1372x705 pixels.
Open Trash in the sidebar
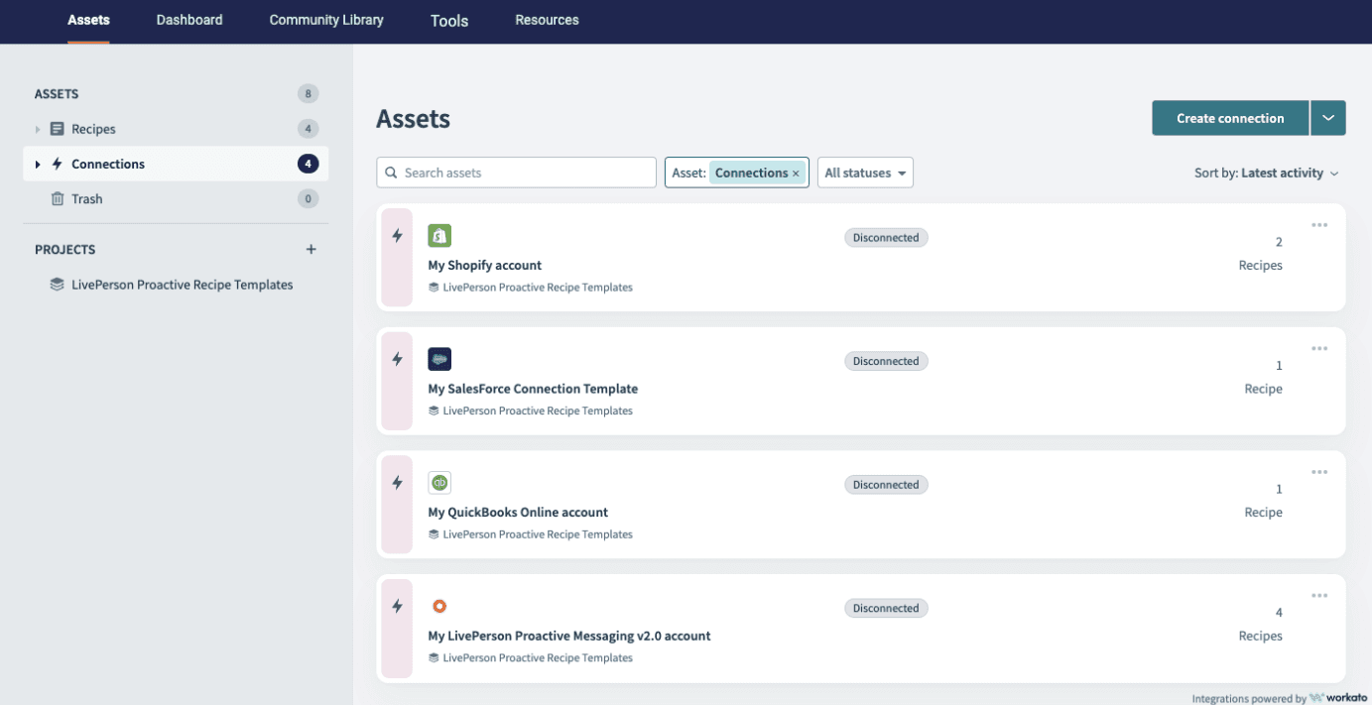pyautogui.click(x=86, y=199)
